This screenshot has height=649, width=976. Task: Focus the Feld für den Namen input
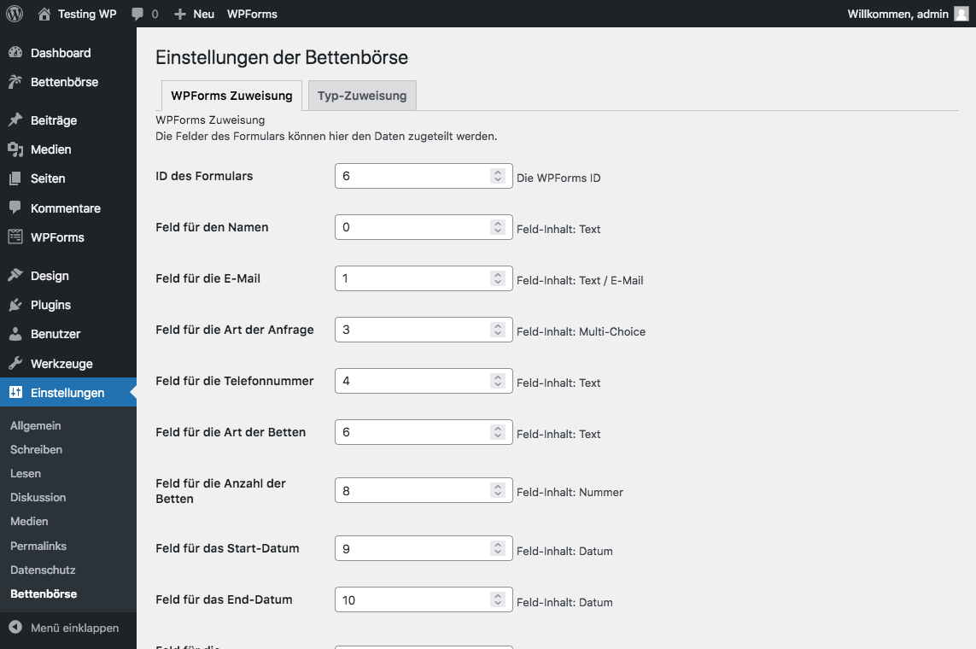click(x=424, y=227)
